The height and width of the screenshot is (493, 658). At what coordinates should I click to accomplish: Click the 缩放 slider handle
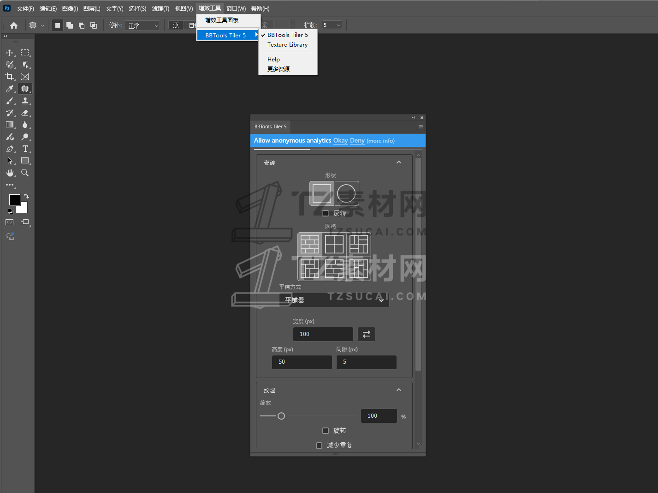coord(281,416)
